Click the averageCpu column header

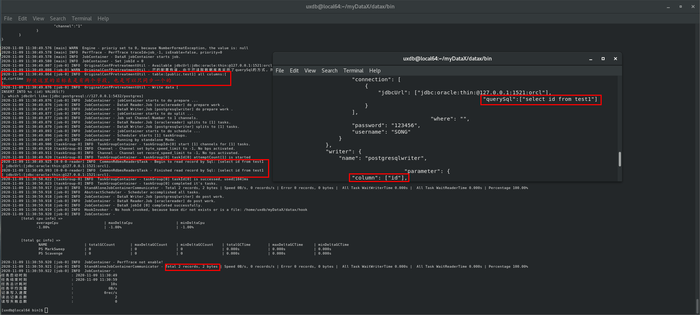[47, 223]
